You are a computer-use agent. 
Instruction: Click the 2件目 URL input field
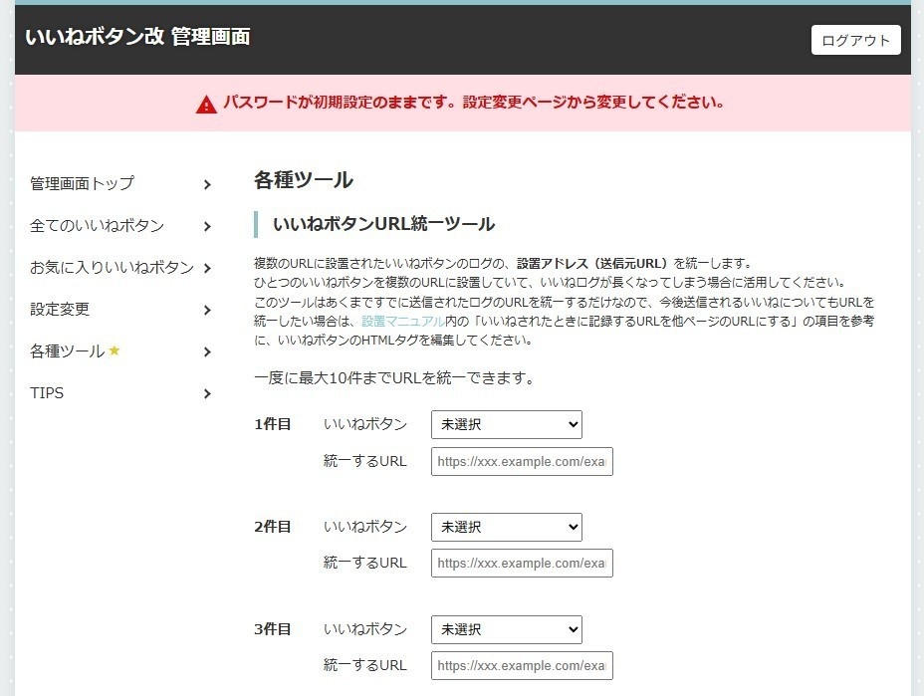pos(522,563)
